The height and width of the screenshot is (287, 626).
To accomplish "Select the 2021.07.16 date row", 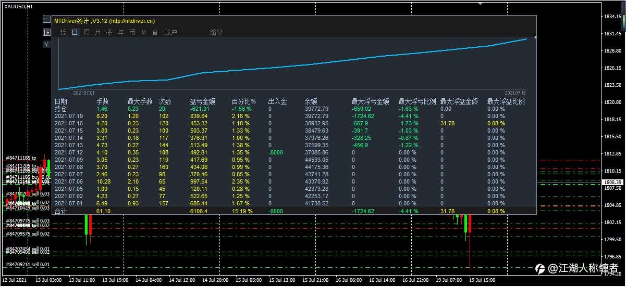I will click(69, 124).
